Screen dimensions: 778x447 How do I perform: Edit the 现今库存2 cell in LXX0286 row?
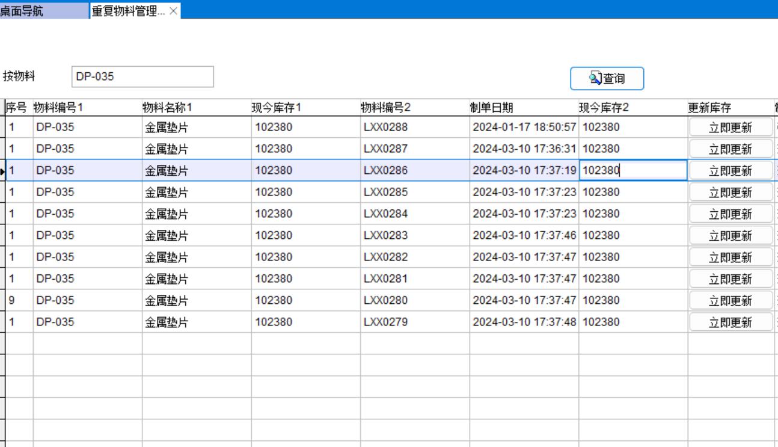click(633, 171)
